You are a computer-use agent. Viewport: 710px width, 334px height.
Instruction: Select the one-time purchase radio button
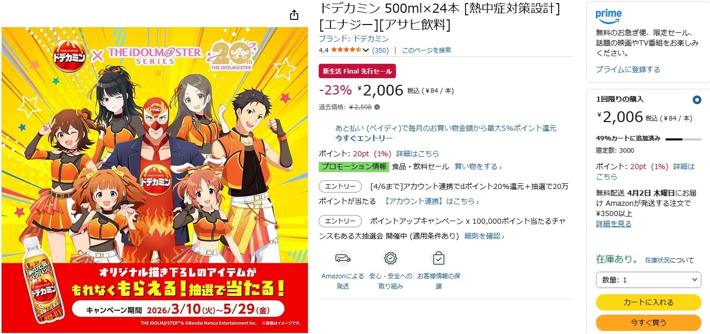(696, 100)
